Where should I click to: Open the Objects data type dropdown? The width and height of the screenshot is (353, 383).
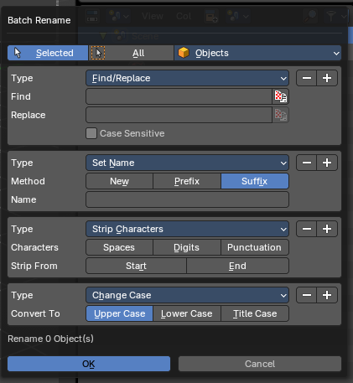click(258, 53)
